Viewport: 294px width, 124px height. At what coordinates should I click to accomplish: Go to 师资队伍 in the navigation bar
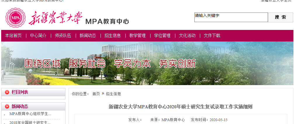pos(63,35)
